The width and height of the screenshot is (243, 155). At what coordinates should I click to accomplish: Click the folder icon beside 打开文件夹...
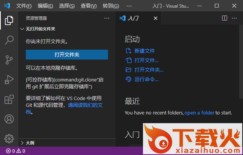[x=129, y=70]
